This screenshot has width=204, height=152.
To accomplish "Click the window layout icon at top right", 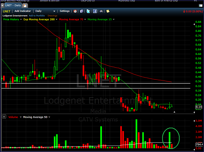I will 201,5.
